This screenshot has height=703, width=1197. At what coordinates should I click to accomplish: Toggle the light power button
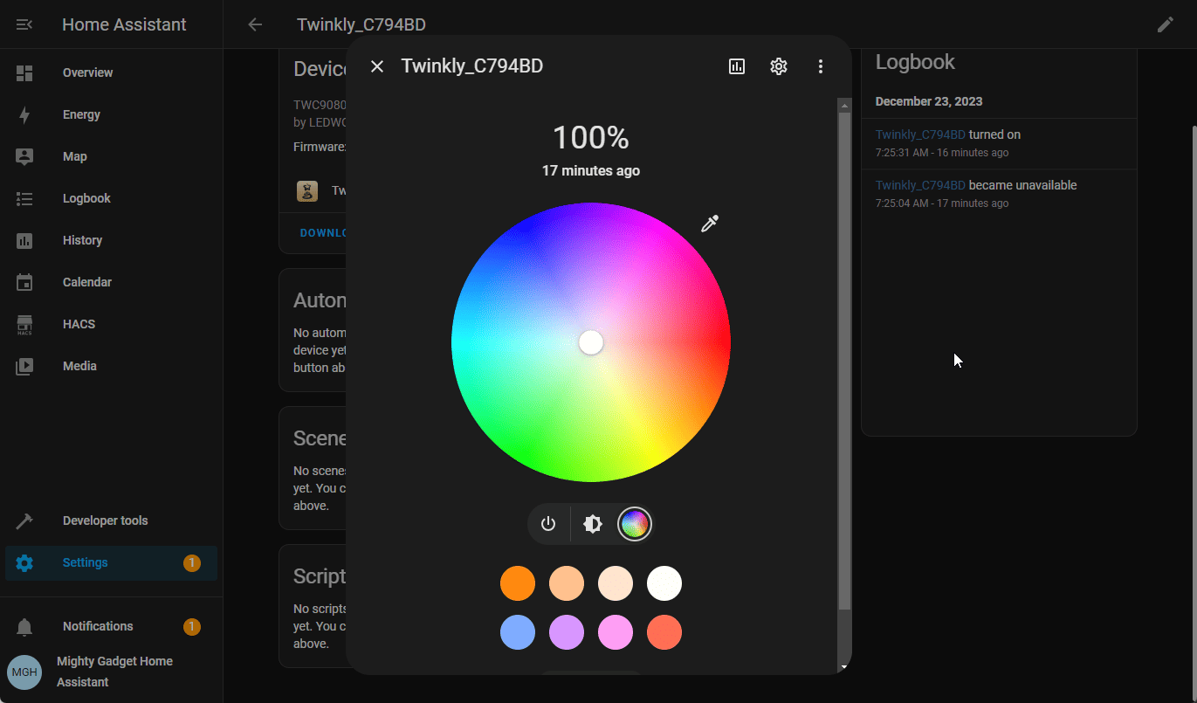(x=548, y=524)
